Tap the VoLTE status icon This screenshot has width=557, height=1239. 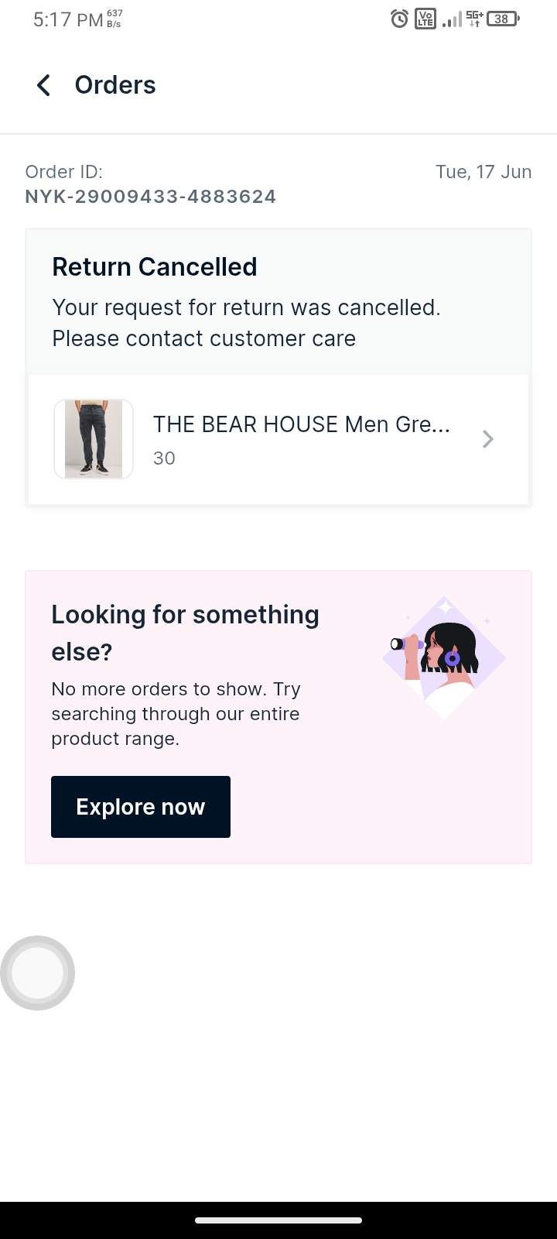(425, 19)
